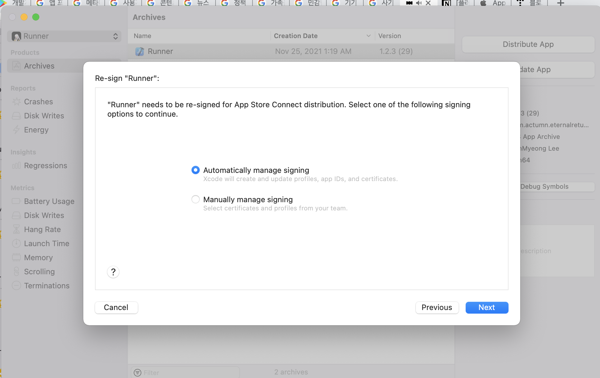Select Automatically manage signing option

point(196,170)
